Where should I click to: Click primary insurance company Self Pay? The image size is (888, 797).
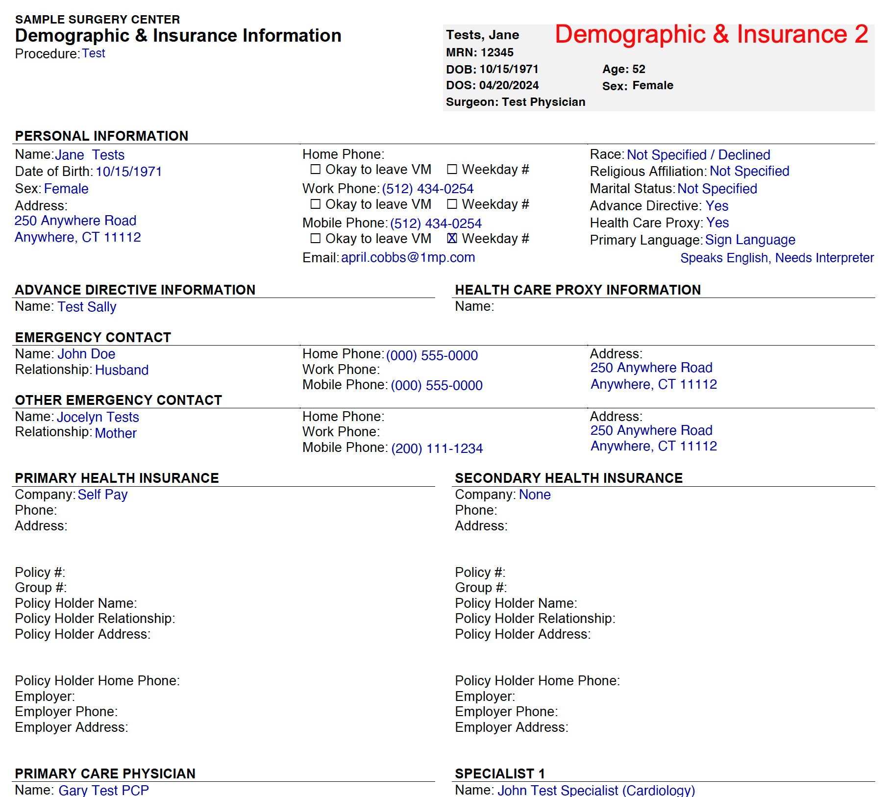(x=102, y=495)
